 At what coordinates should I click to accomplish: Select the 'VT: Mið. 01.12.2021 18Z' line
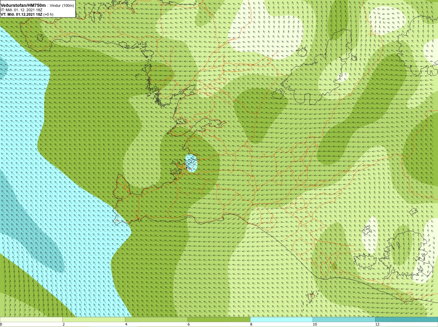(22, 14)
